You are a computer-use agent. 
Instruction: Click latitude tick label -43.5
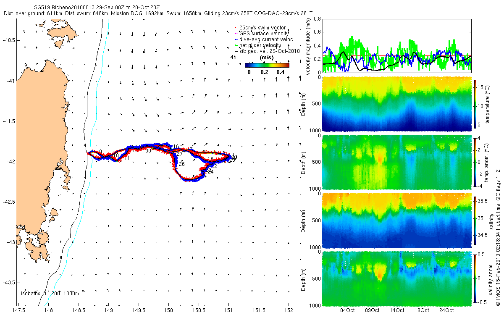coord(8,283)
